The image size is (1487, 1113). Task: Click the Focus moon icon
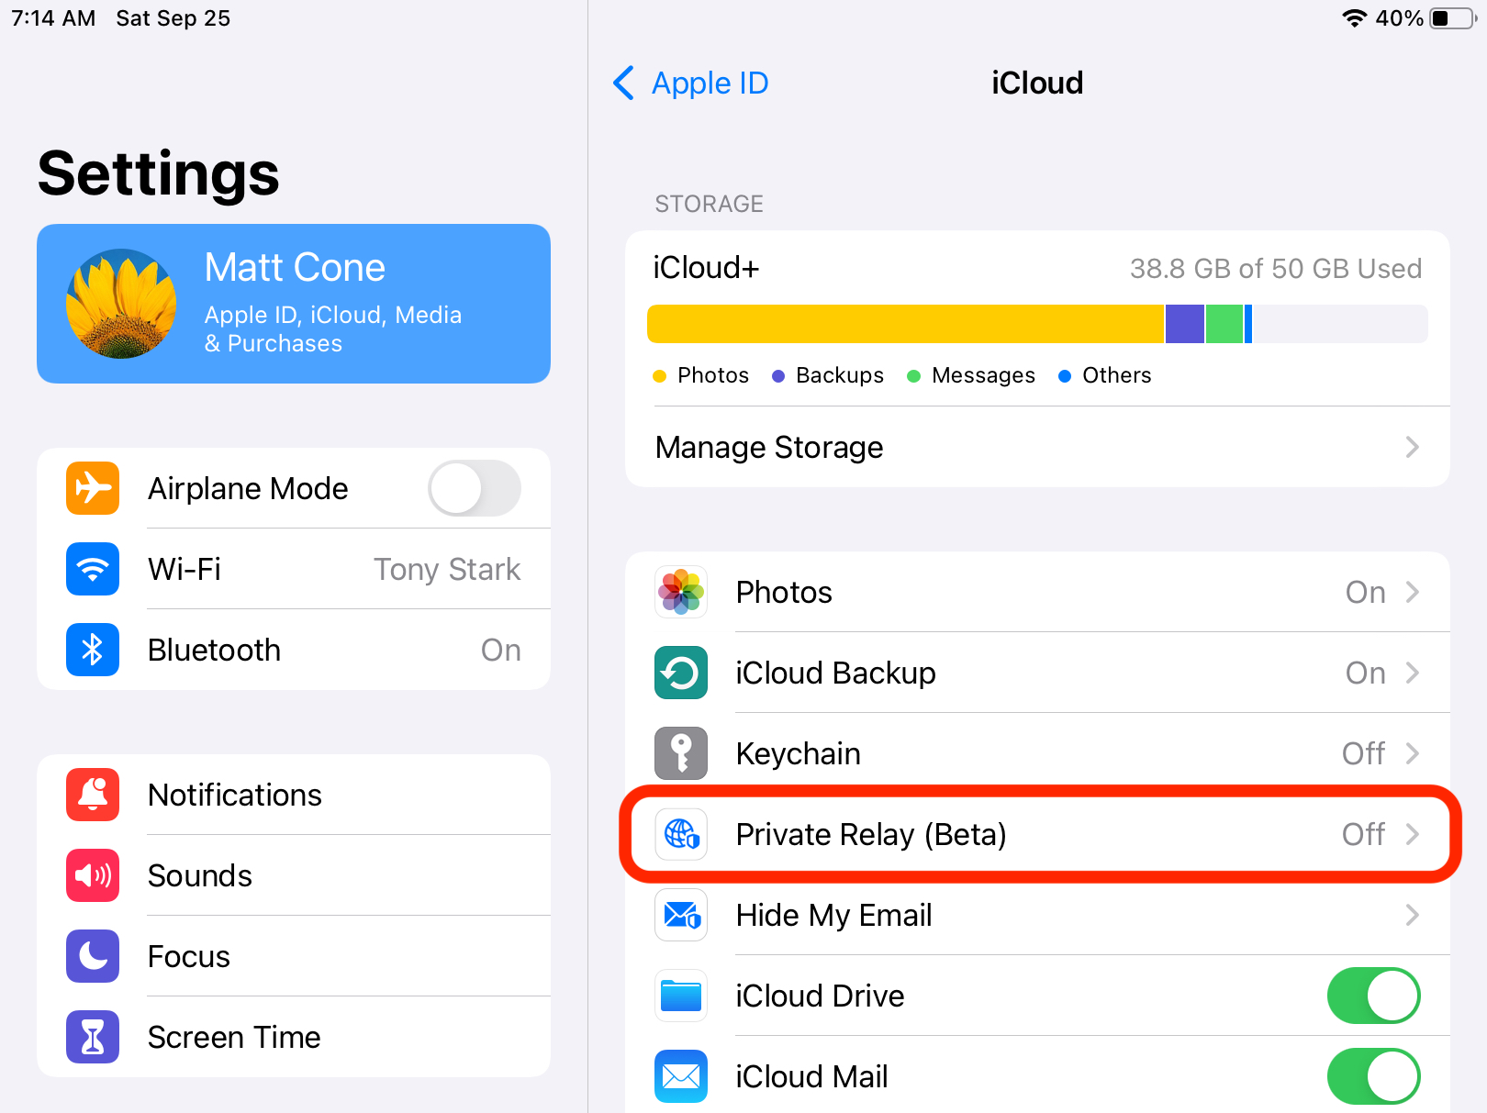pos(92,956)
